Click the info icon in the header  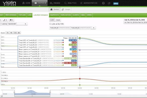[103, 3]
